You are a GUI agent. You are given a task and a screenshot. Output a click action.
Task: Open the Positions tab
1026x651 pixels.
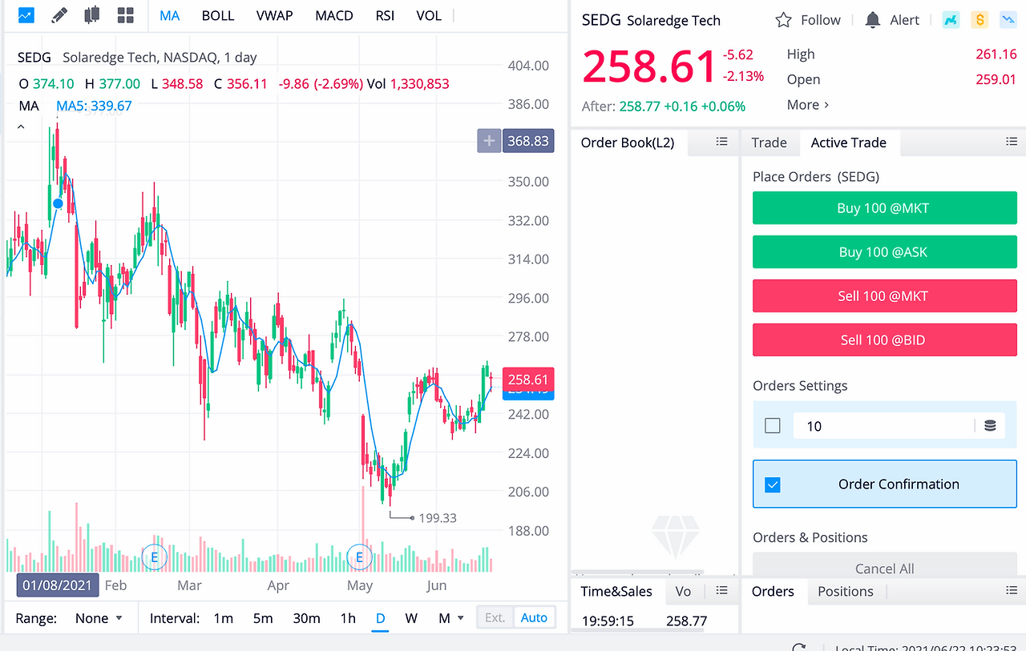[x=846, y=592]
